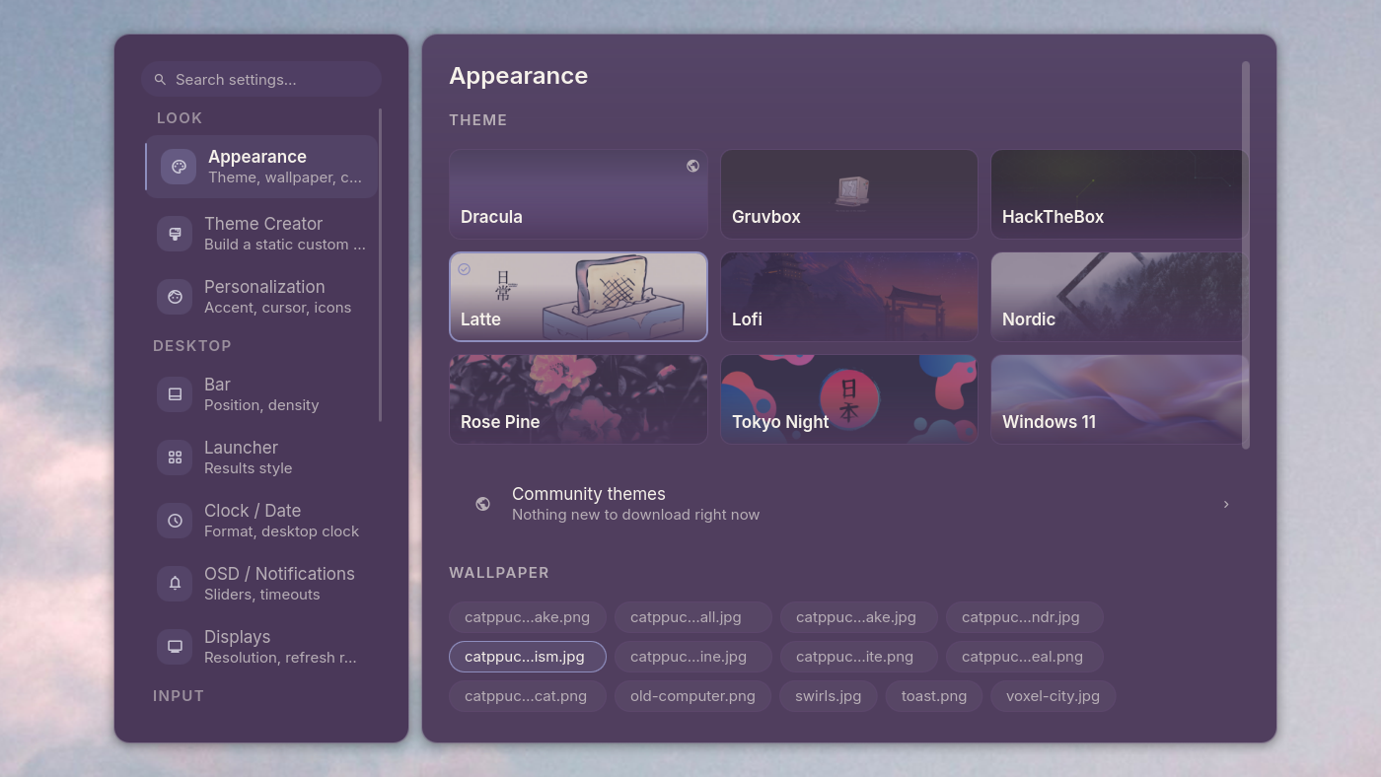Select wallpaper catppuc...eal.png
This screenshot has width=1381, height=777.
click(x=1025, y=657)
